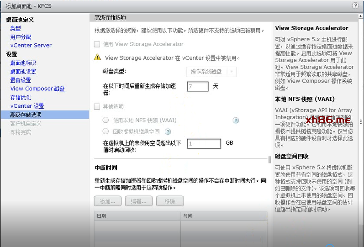Screen dimensions: 364x247
Task: Toggle the 其他选项 checkbox
Action: coord(97,106)
